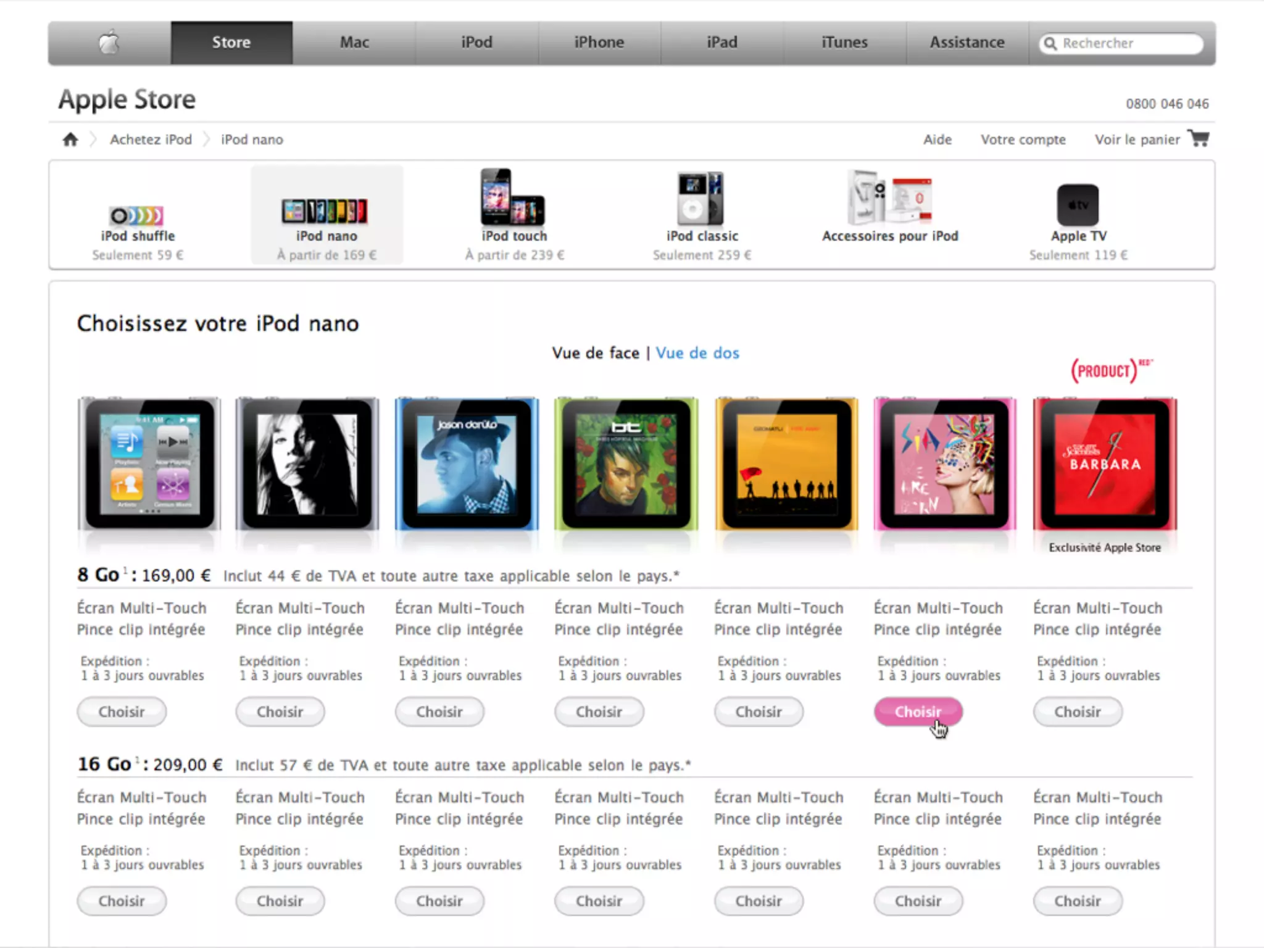Open the Assistance tab

(967, 43)
